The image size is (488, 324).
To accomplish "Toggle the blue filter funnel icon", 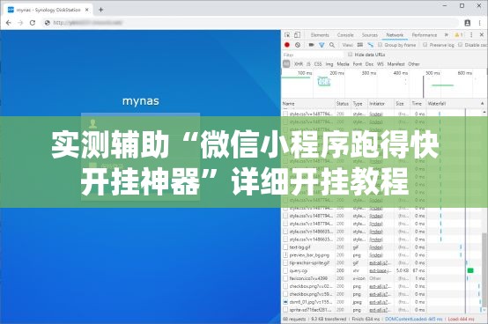I will click(322, 45).
